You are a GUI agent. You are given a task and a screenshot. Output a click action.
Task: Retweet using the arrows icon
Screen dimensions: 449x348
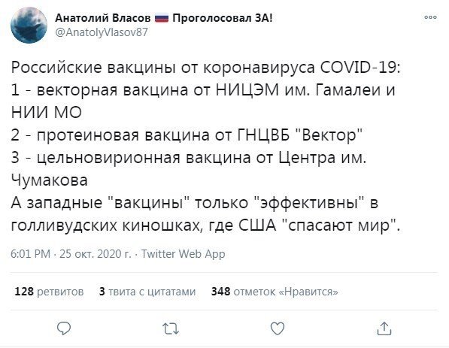171,328
